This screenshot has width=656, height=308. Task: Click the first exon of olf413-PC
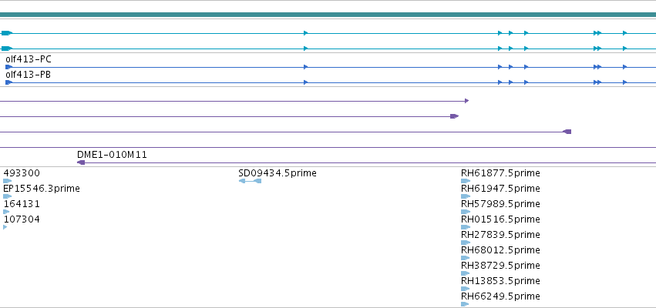[x=8, y=67]
